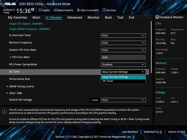
Task: Open the VDDCR CPU Voltage dropdown
Action: (x=123, y=100)
